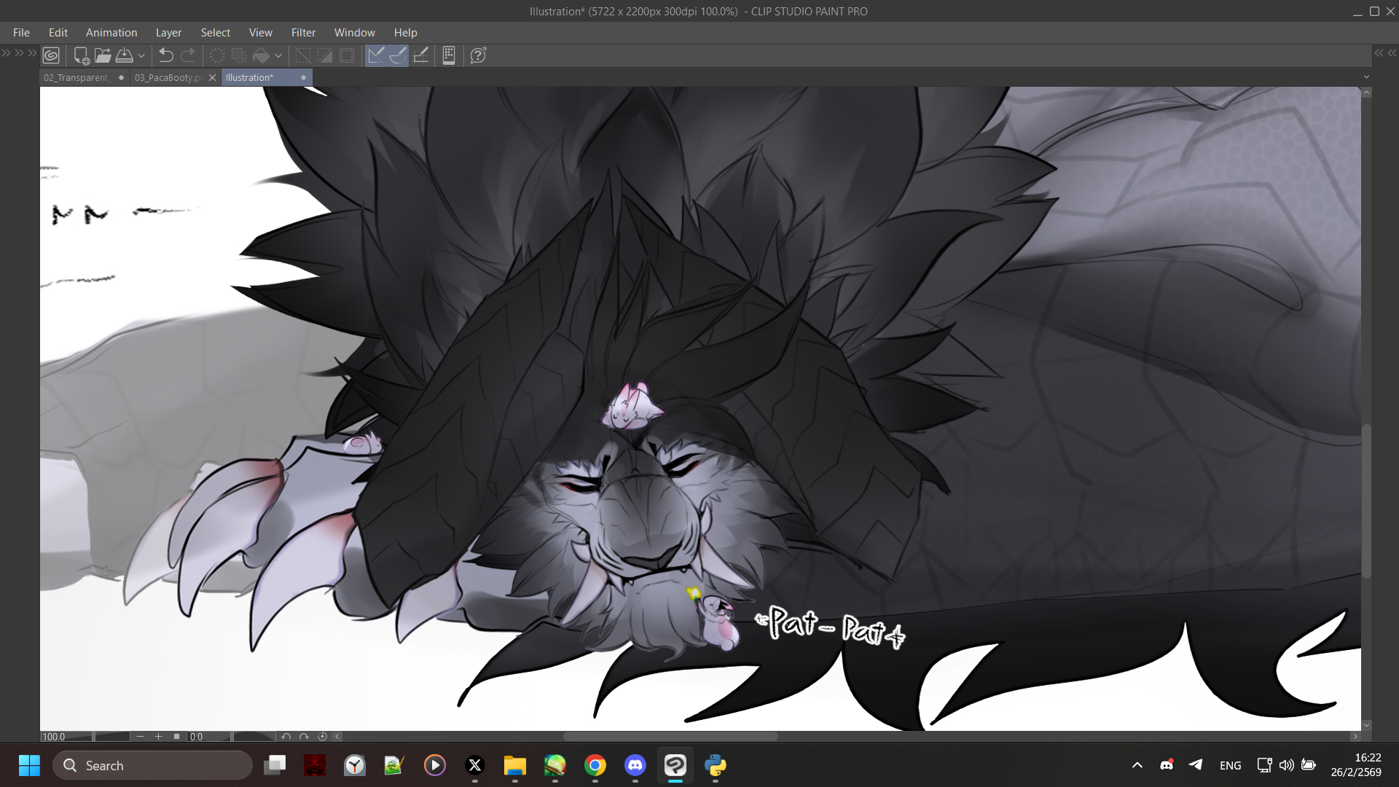Viewport: 1399px width, 787px height.
Task: Click zoom in plus button
Action: click(x=158, y=737)
